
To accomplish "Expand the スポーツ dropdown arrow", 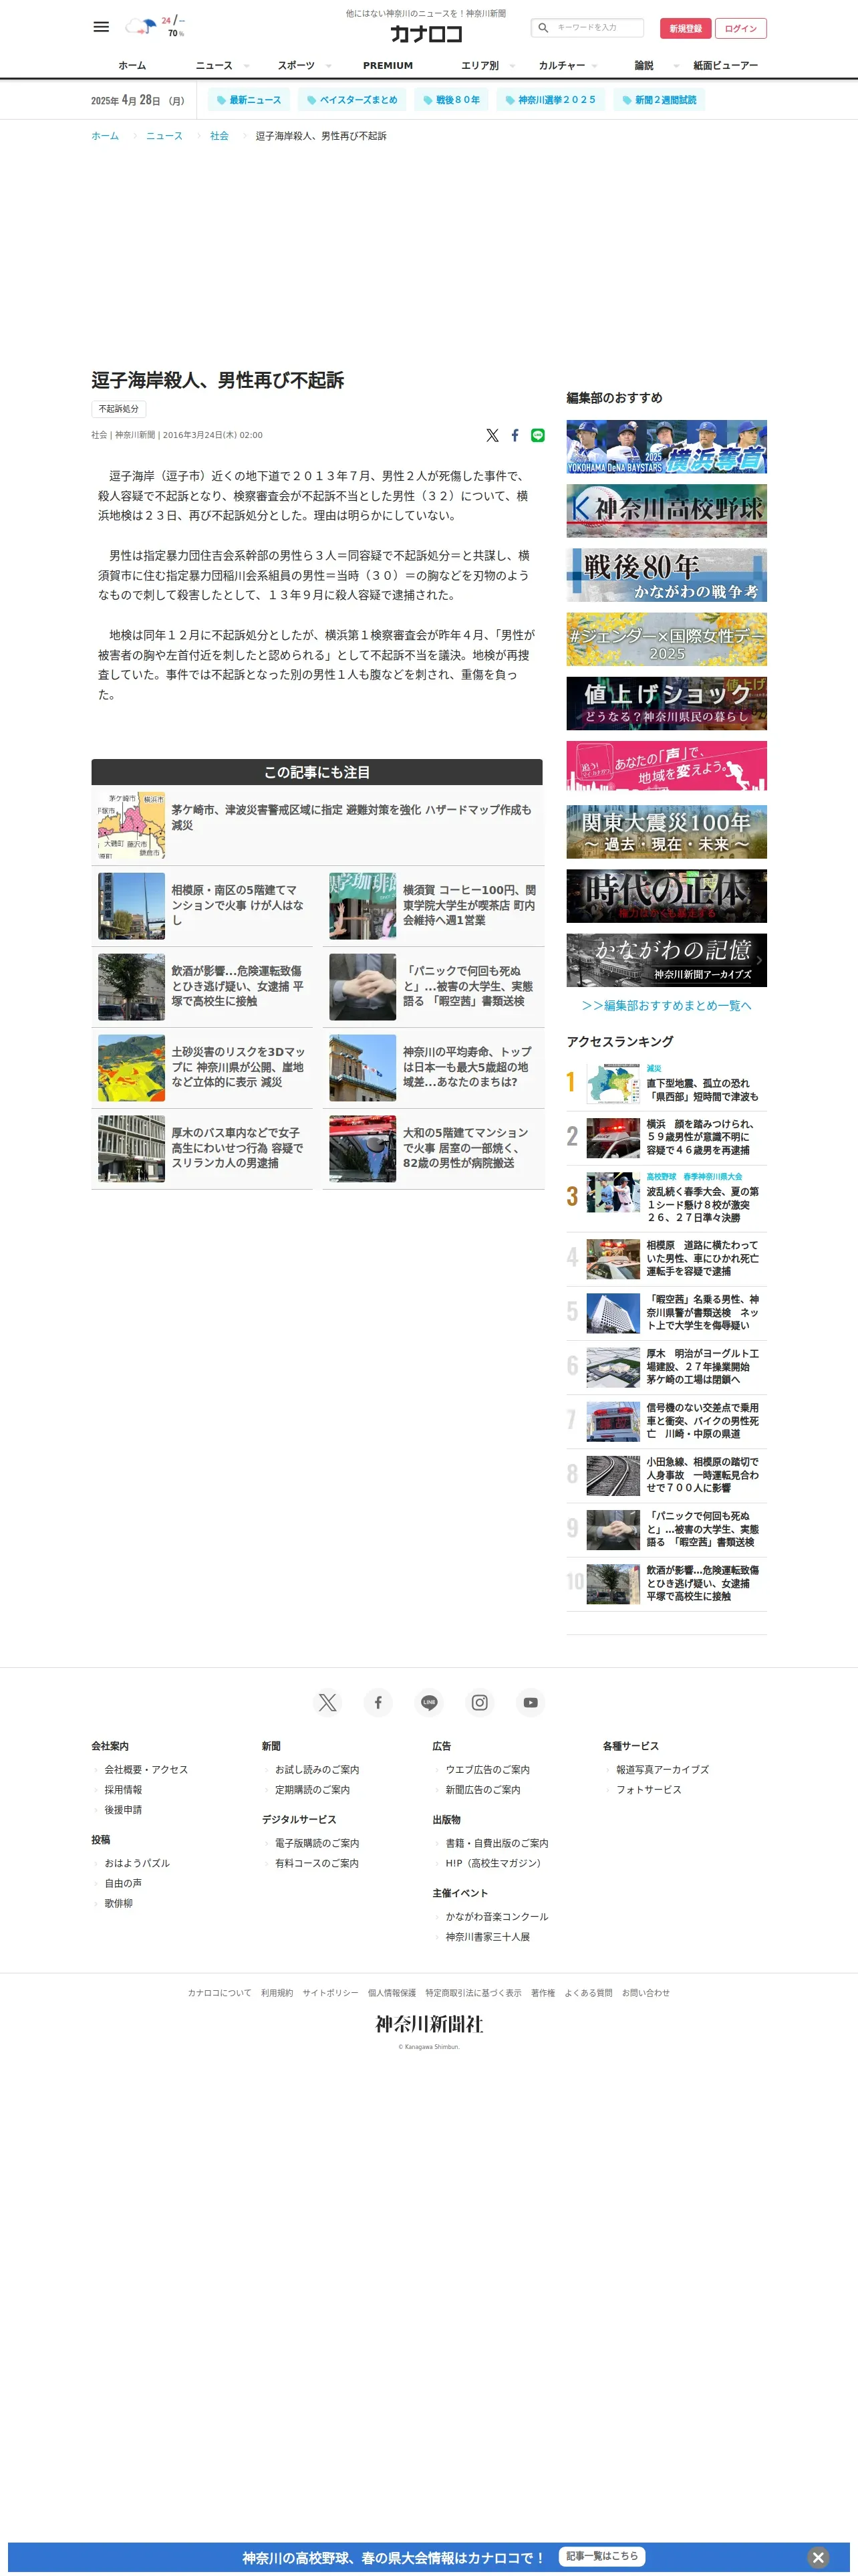I will pyautogui.click(x=329, y=66).
